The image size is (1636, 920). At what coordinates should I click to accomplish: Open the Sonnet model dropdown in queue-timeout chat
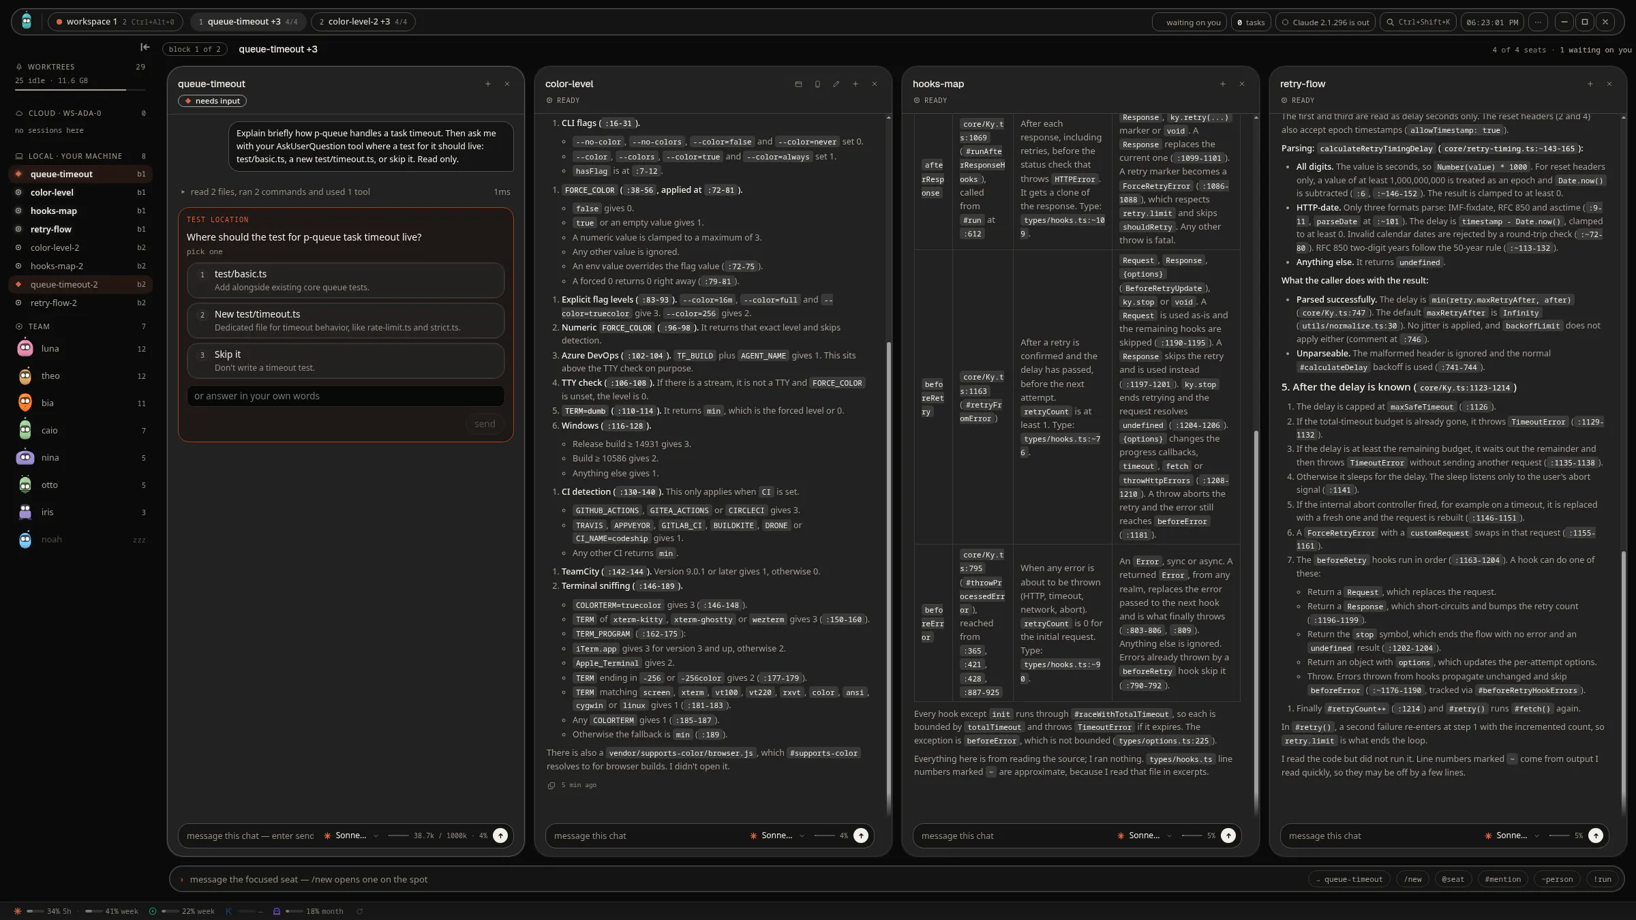point(351,835)
